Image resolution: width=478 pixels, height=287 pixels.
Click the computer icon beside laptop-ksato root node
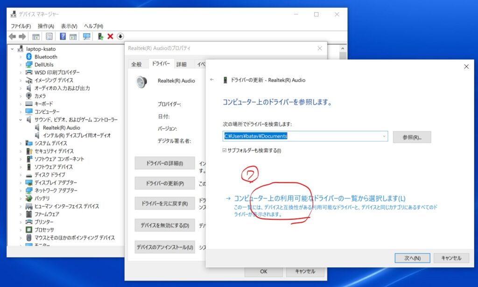tap(21, 49)
